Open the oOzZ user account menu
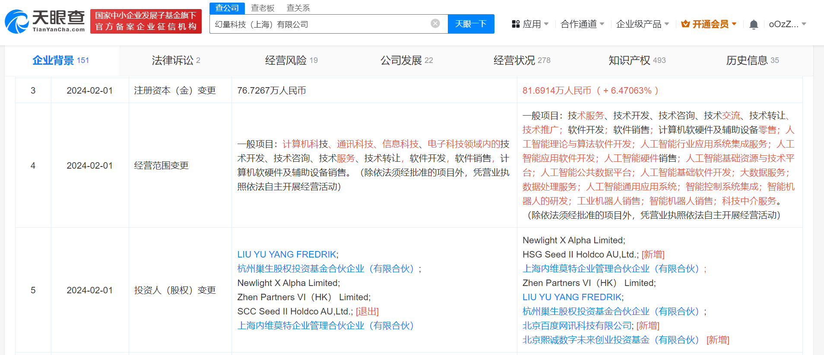Image resolution: width=824 pixels, height=355 pixels. click(x=788, y=24)
